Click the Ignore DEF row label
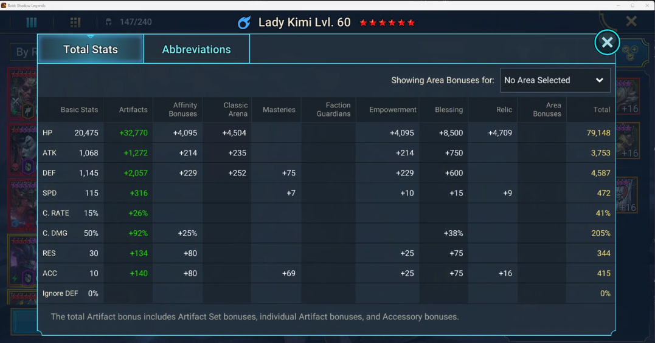 [x=60, y=293]
